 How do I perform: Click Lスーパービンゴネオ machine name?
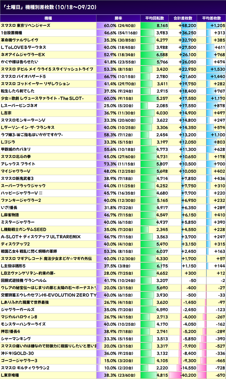pyautogui.click(x=20, y=105)
